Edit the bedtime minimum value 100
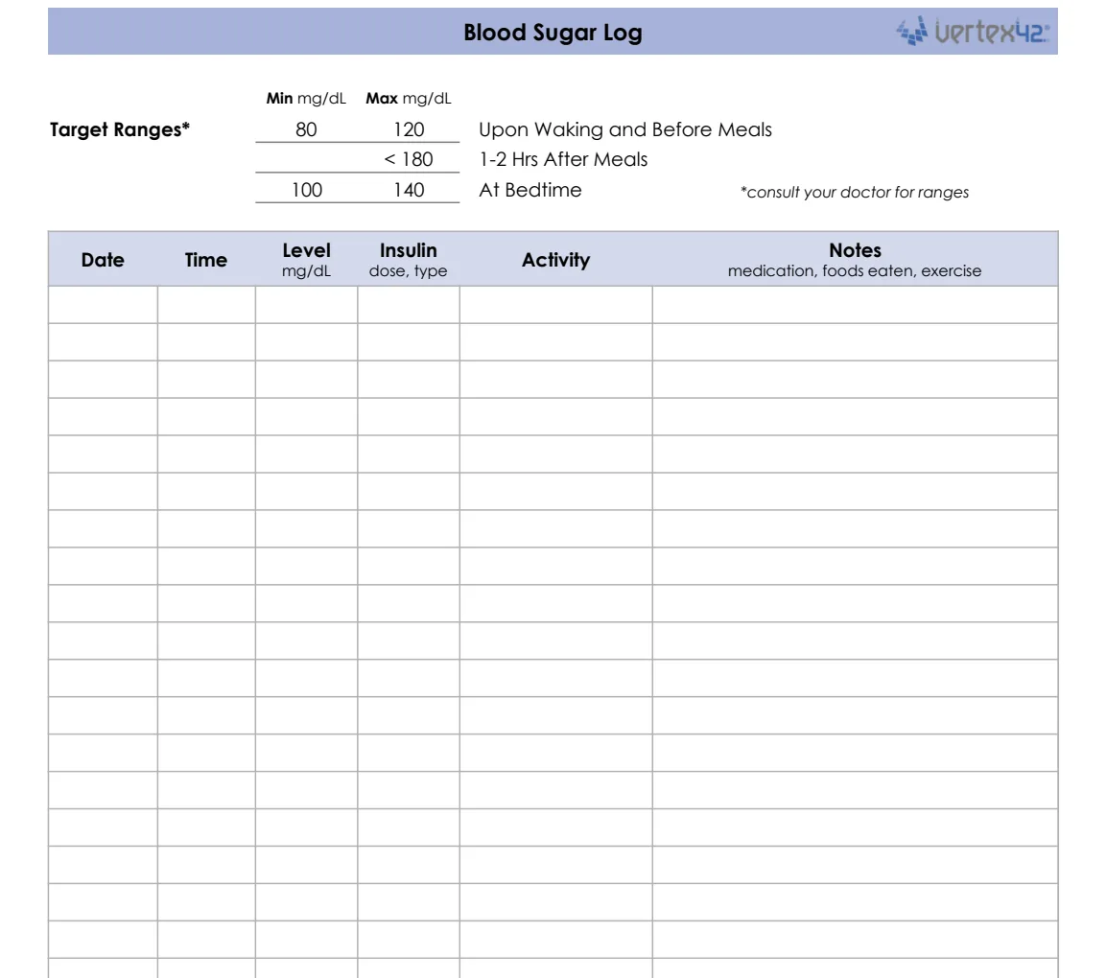 tap(307, 190)
